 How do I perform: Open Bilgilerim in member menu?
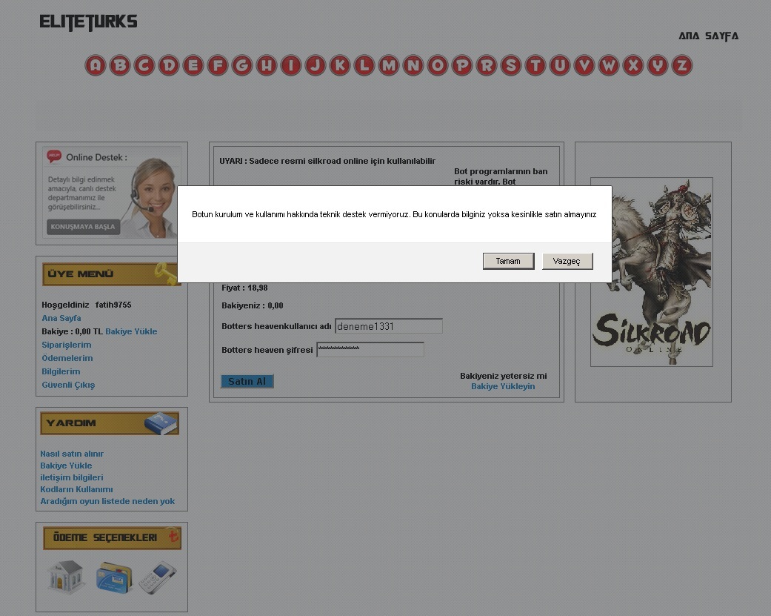click(x=61, y=371)
